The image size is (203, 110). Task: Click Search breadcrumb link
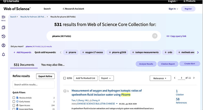13,17
